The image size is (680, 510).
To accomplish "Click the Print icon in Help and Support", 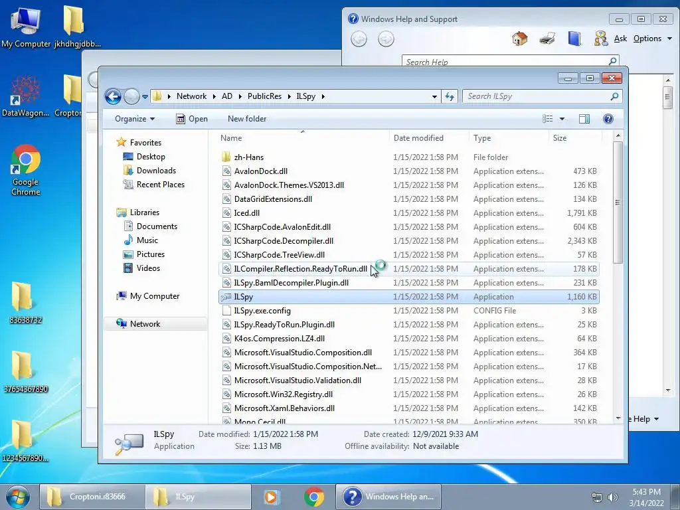I will click(x=547, y=39).
